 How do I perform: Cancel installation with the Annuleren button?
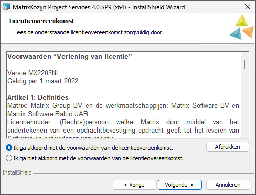pyautogui.click(x=228, y=185)
